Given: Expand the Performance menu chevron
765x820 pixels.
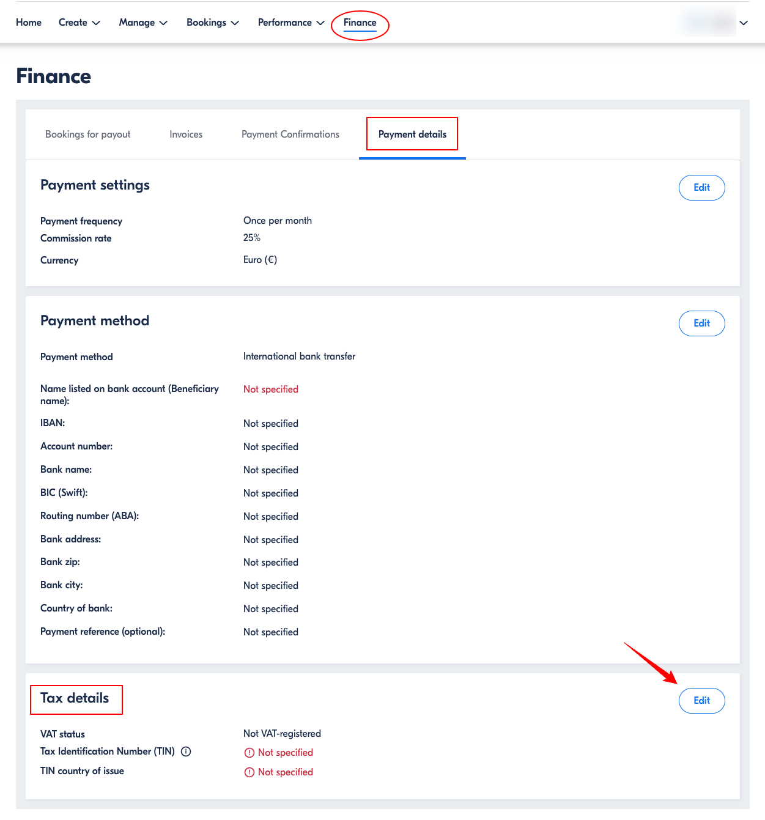Looking at the screenshot, I should [x=320, y=23].
